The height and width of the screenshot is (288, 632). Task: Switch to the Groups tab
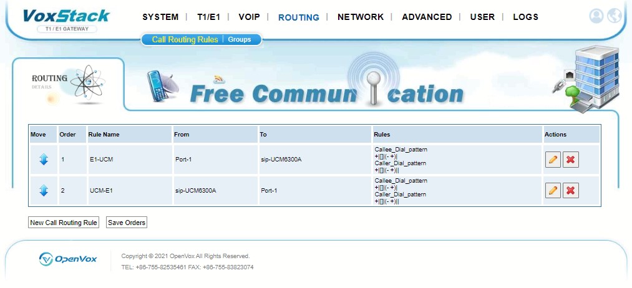pyautogui.click(x=240, y=39)
